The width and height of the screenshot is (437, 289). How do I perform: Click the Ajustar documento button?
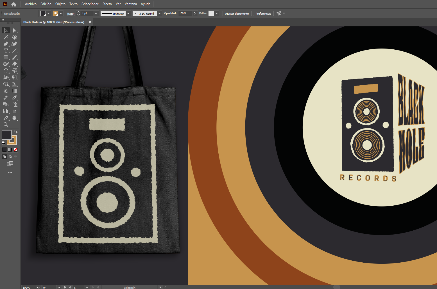(x=237, y=13)
